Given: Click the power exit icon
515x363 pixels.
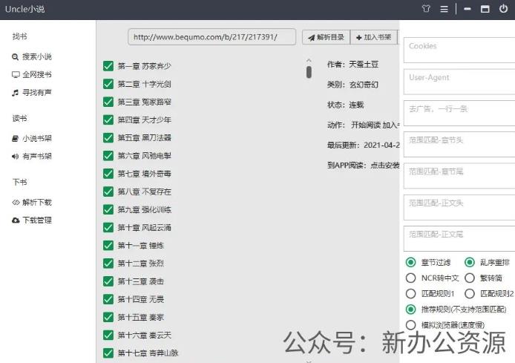Looking at the screenshot, I should coord(504,9).
